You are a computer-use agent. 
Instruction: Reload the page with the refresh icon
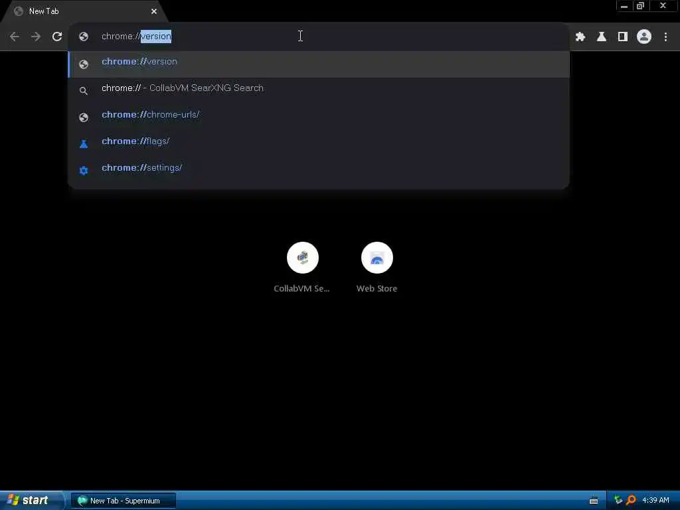click(57, 37)
